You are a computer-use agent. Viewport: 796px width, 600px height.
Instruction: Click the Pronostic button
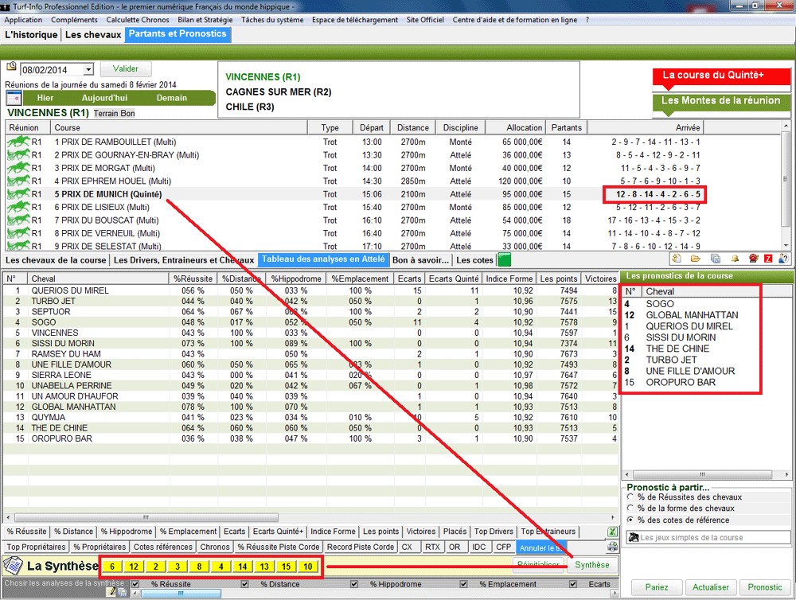click(764, 587)
